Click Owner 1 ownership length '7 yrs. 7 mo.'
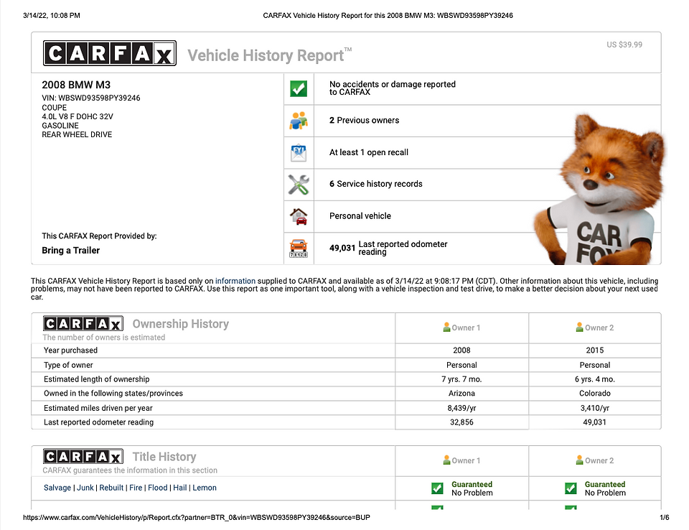Screen dimensions: 689x530 coord(461,379)
